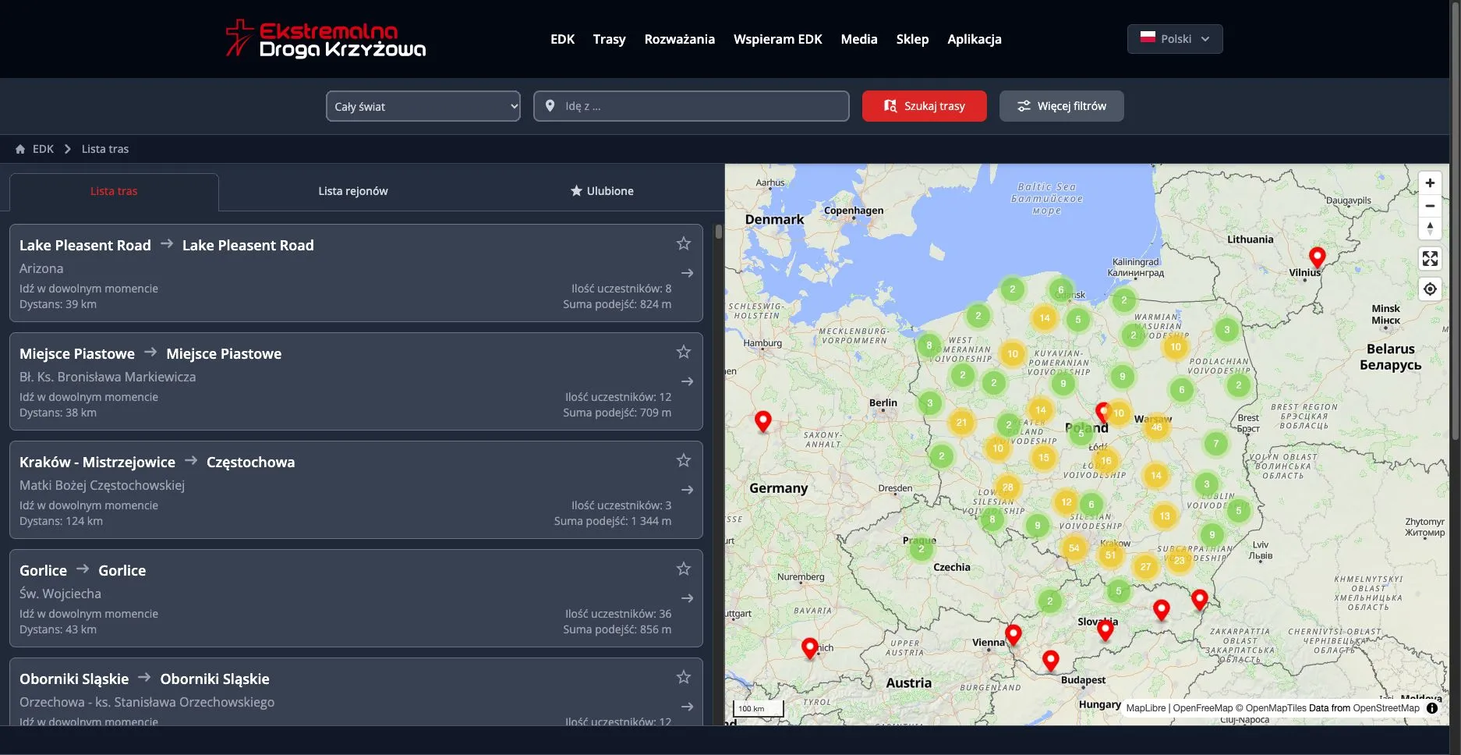This screenshot has height=755, width=1461.
Task: Zoom out on the map
Action: click(x=1430, y=206)
